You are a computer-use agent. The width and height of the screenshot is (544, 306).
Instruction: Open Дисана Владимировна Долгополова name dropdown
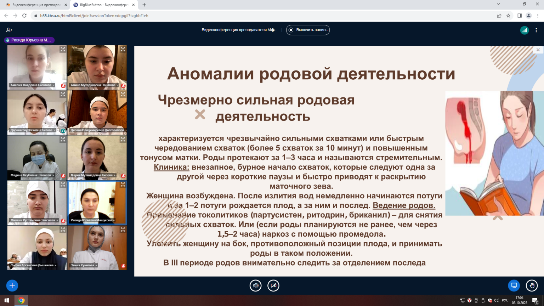(x=98, y=130)
